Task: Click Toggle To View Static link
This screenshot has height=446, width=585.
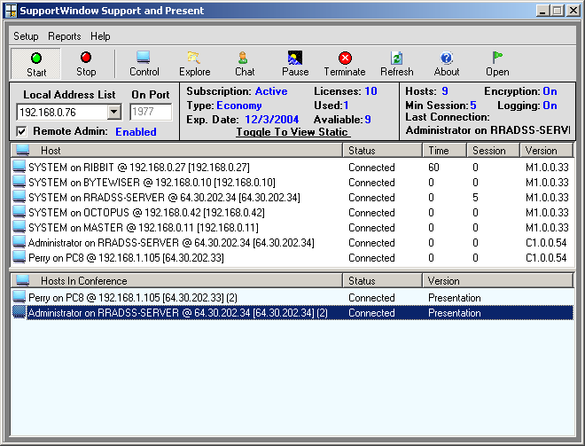Action: click(x=292, y=132)
